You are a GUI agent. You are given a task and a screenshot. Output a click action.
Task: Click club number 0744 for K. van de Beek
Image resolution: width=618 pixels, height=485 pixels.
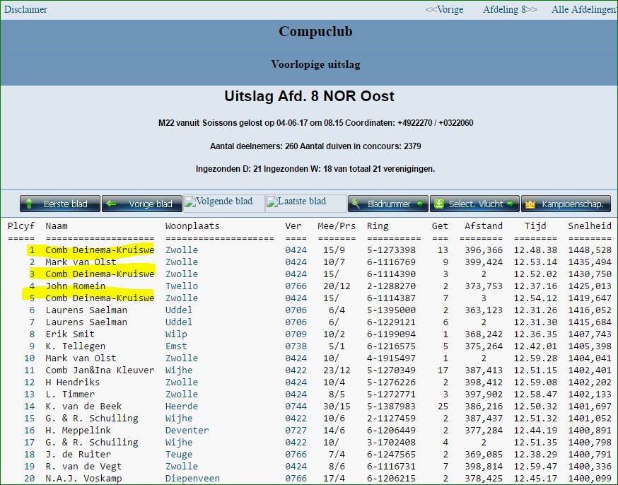296,407
